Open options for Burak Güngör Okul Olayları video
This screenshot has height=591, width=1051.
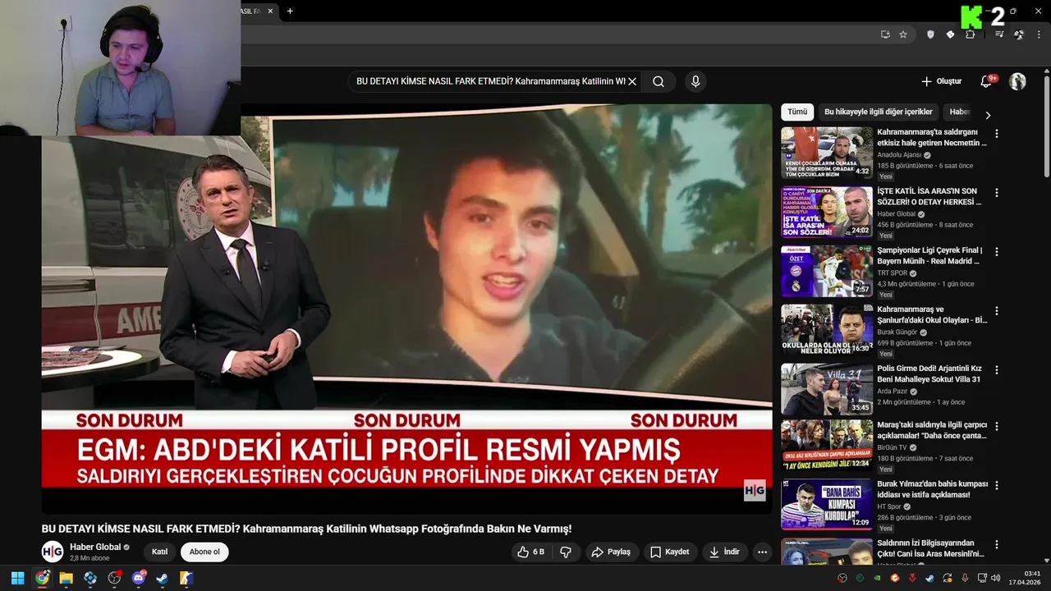coord(997,311)
